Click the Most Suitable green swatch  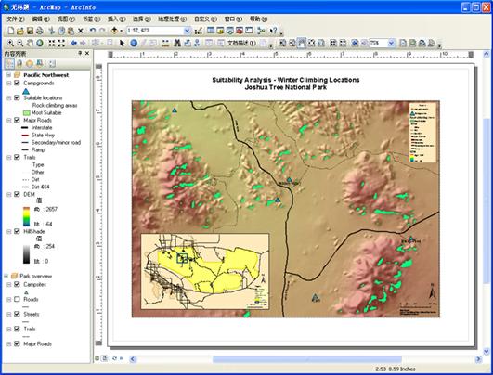[x=26, y=112]
